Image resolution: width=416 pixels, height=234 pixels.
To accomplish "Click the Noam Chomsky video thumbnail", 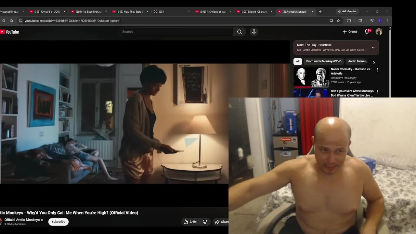I will pos(311,77).
